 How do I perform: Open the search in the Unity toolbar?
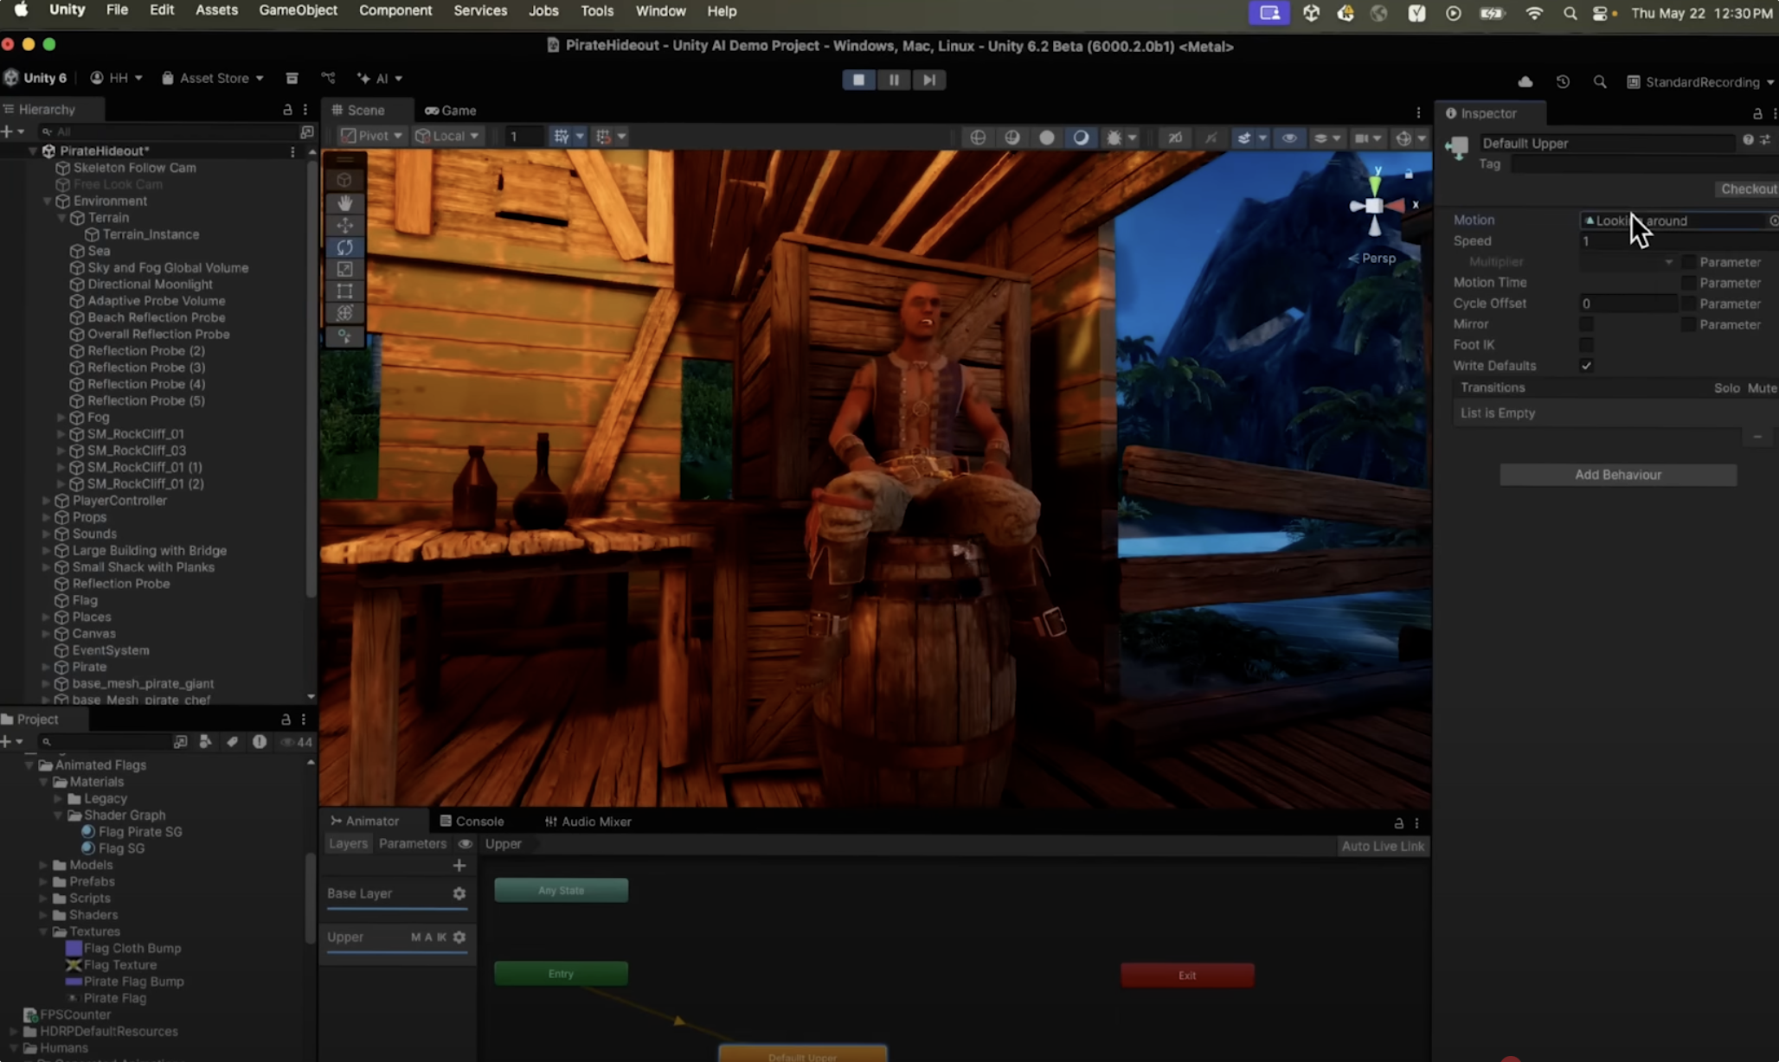[x=1600, y=81]
